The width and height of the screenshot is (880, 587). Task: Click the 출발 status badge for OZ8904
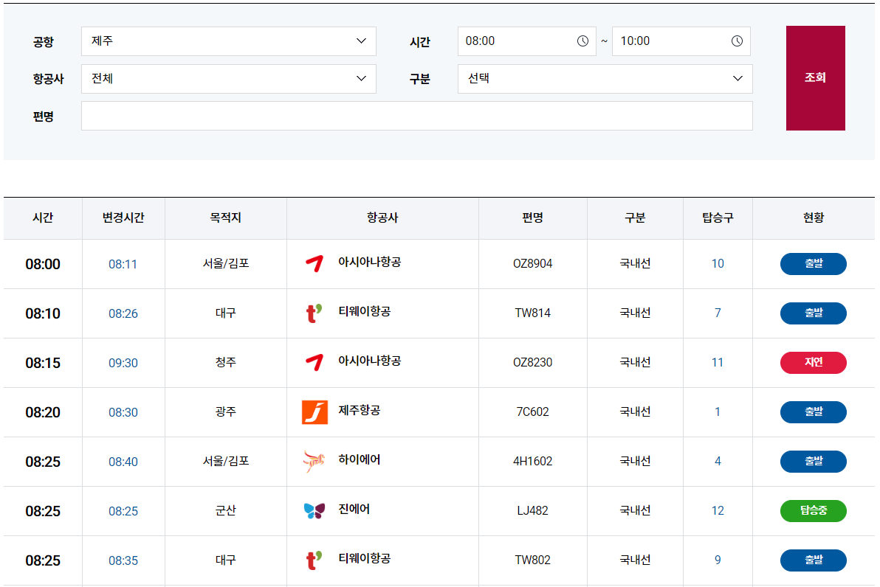[814, 263]
